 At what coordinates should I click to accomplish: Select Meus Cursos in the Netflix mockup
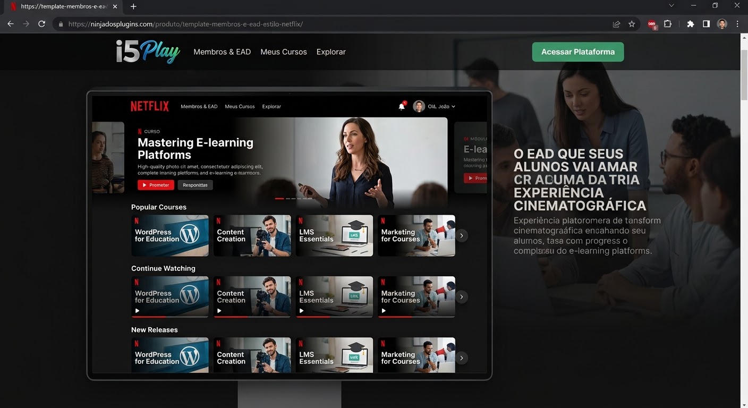coord(240,106)
